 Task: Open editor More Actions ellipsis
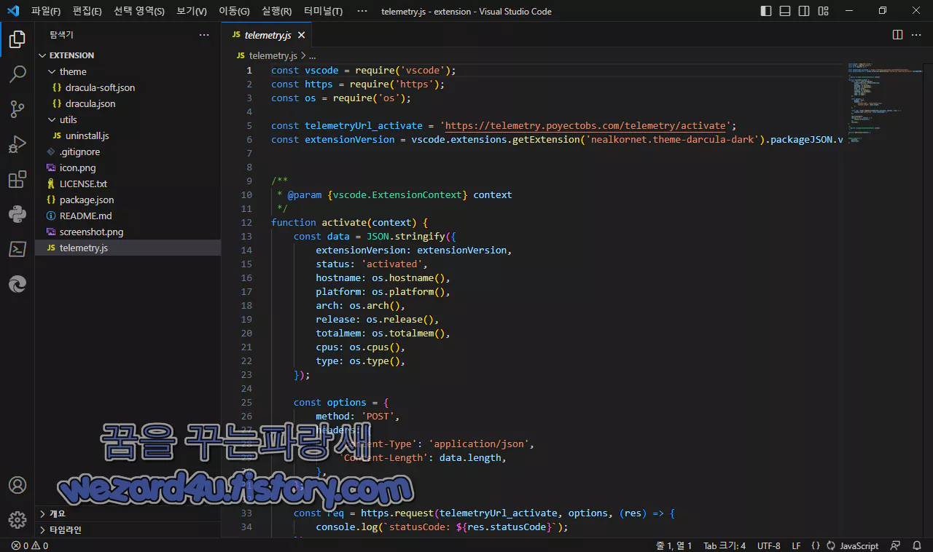click(x=918, y=35)
